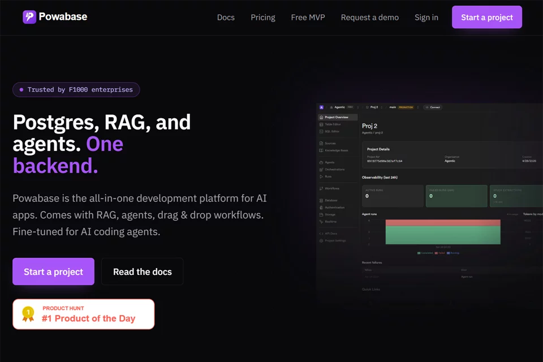The width and height of the screenshot is (543, 362).
Task: Click the Agent runs chart title
Action: click(369, 214)
